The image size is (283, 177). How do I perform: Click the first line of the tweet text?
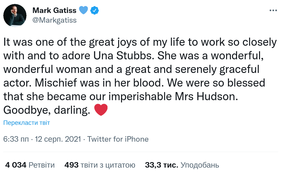pyautogui.click(x=140, y=42)
